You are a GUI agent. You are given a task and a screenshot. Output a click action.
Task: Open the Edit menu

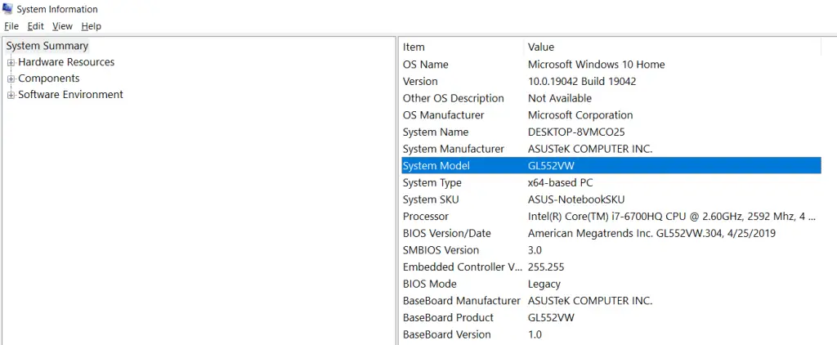[36, 26]
